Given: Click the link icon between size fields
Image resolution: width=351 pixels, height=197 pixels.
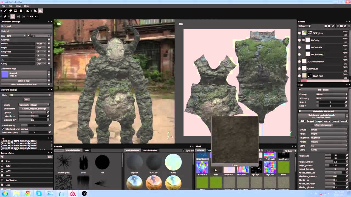Looking at the screenshot, I should coord(28,36).
